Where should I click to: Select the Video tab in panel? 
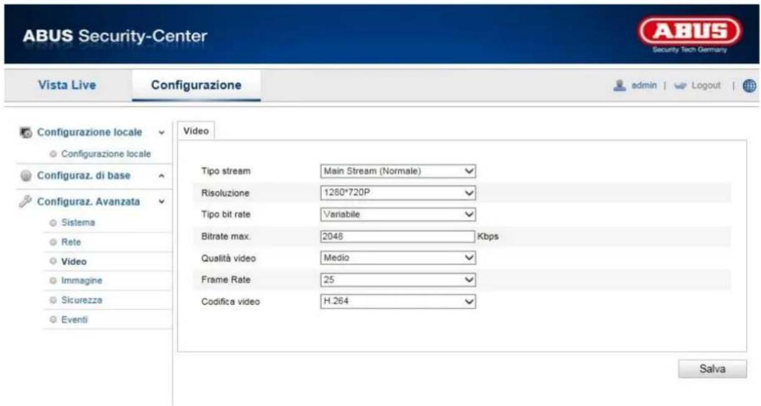196,131
